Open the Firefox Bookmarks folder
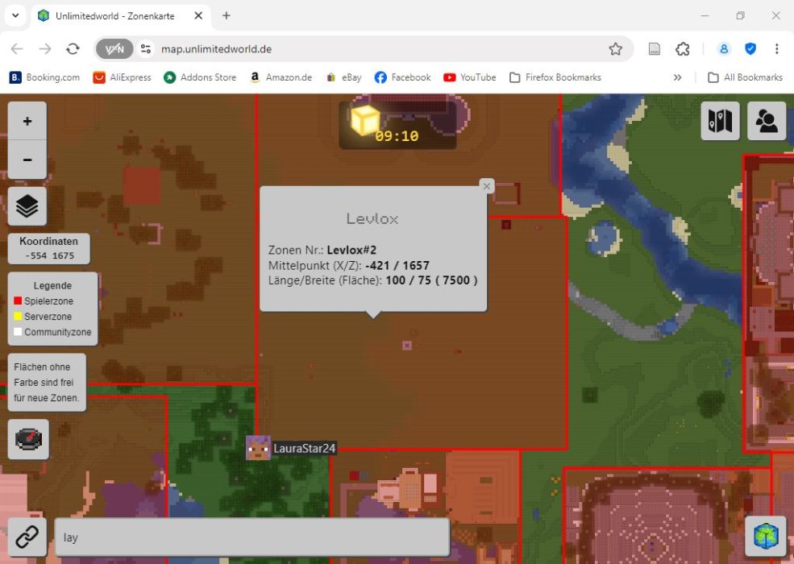 point(555,77)
